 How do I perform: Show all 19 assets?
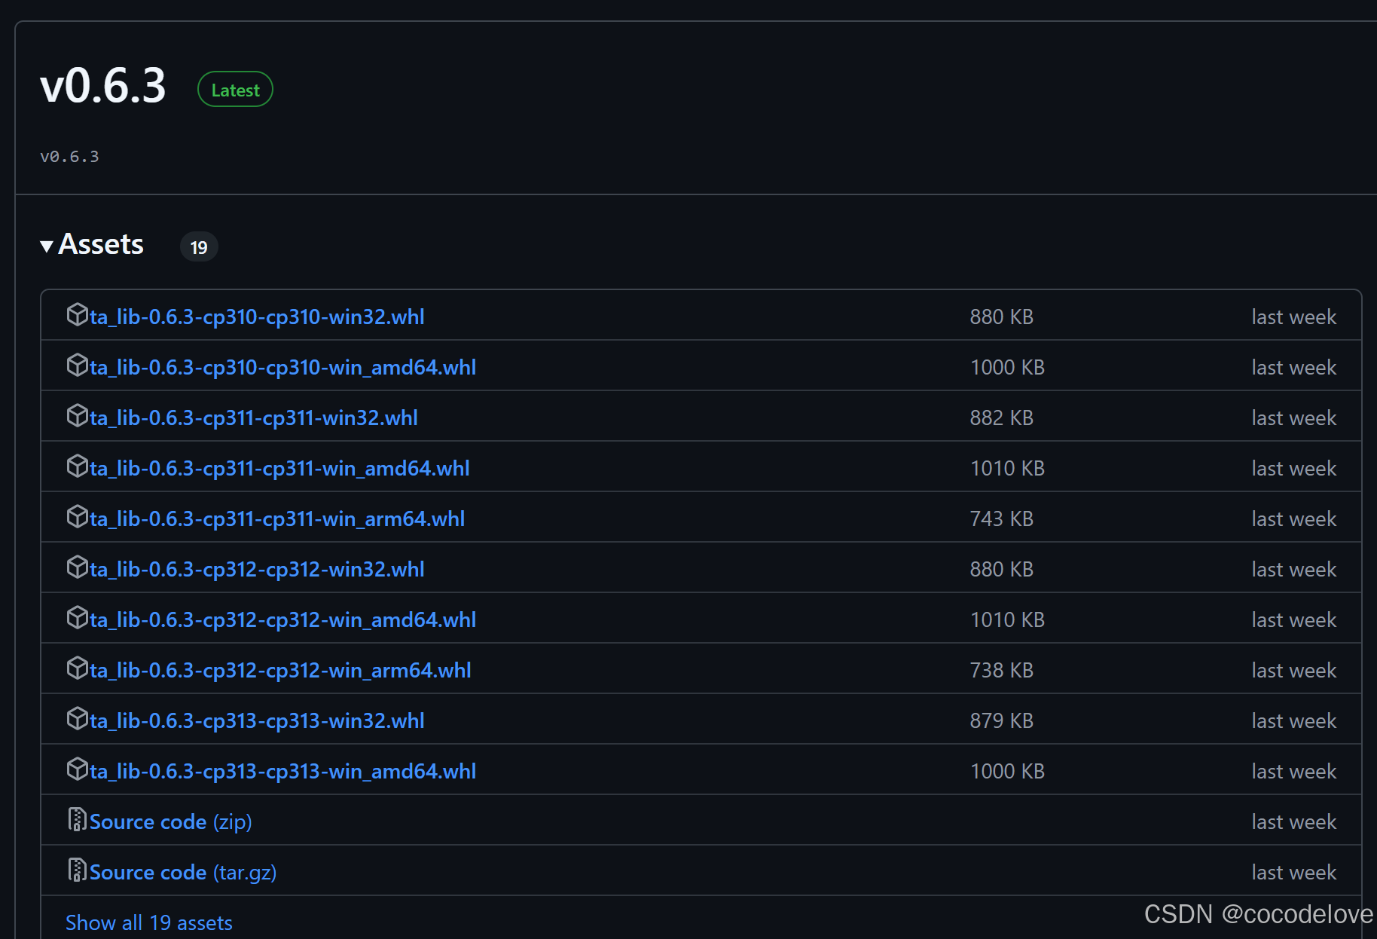pos(149,922)
